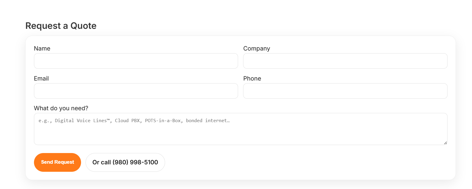
Task: Focus the Company text box
Action: point(345,61)
